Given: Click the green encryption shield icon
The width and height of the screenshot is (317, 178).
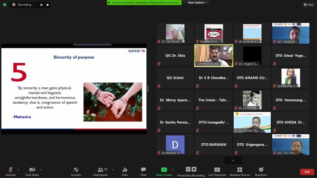Looking at the screenshot, I should (5, 5).
